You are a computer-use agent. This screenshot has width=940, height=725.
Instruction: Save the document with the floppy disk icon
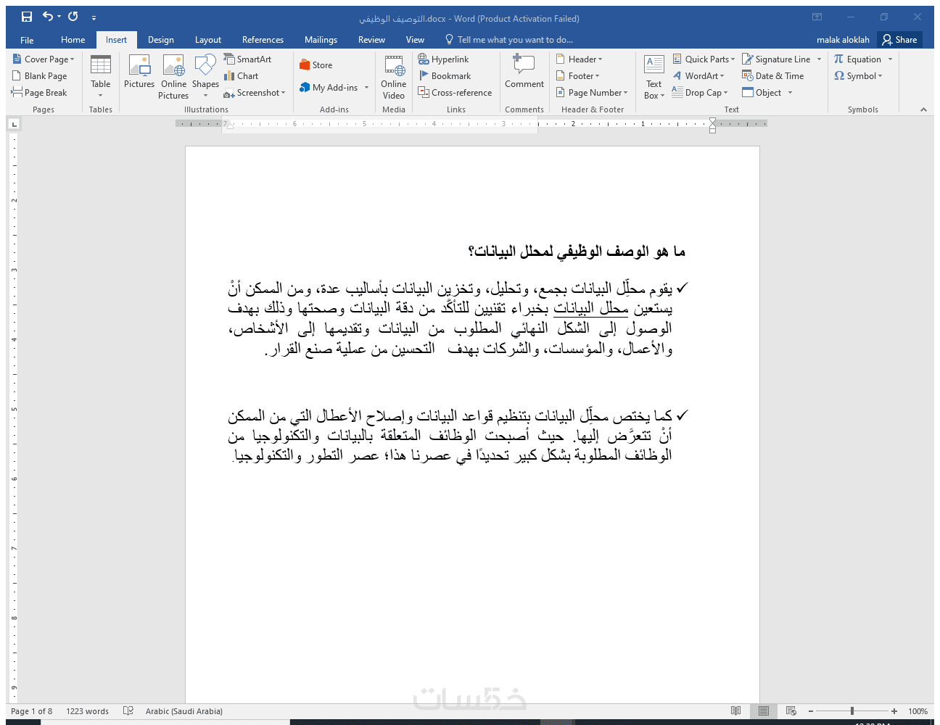pos(27,17)
